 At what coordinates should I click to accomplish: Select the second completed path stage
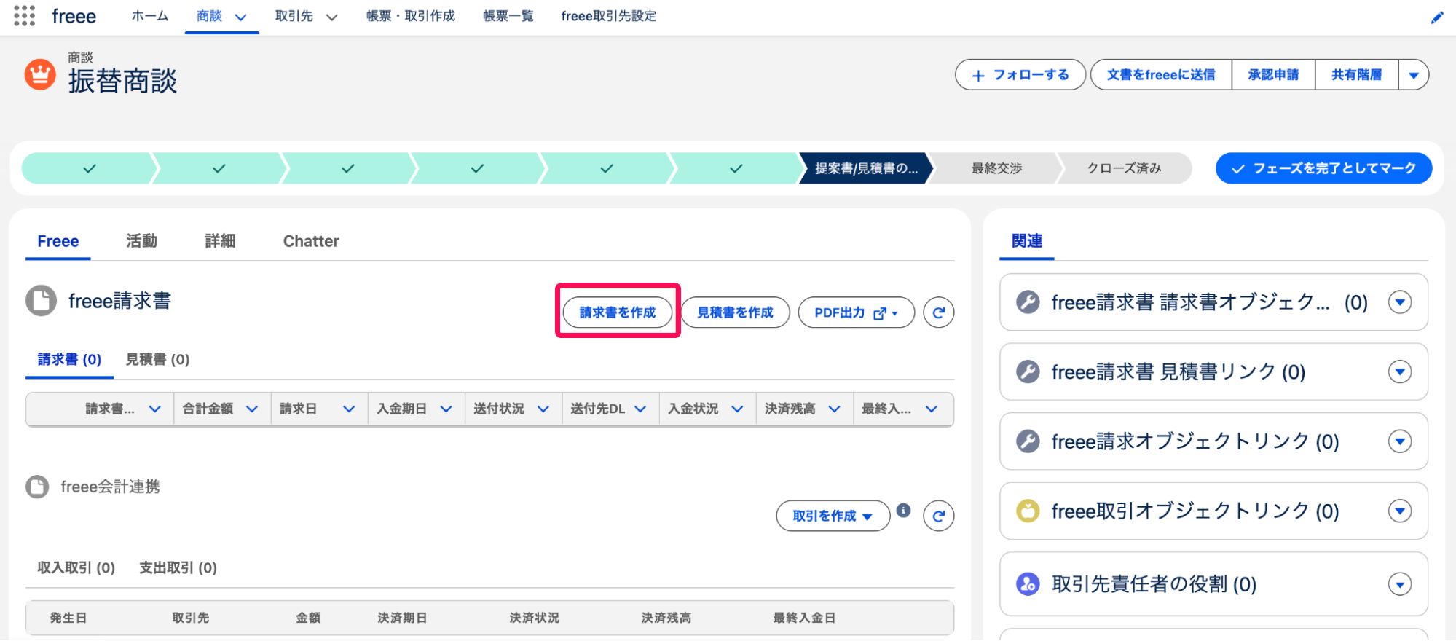[x=219, y=168]
